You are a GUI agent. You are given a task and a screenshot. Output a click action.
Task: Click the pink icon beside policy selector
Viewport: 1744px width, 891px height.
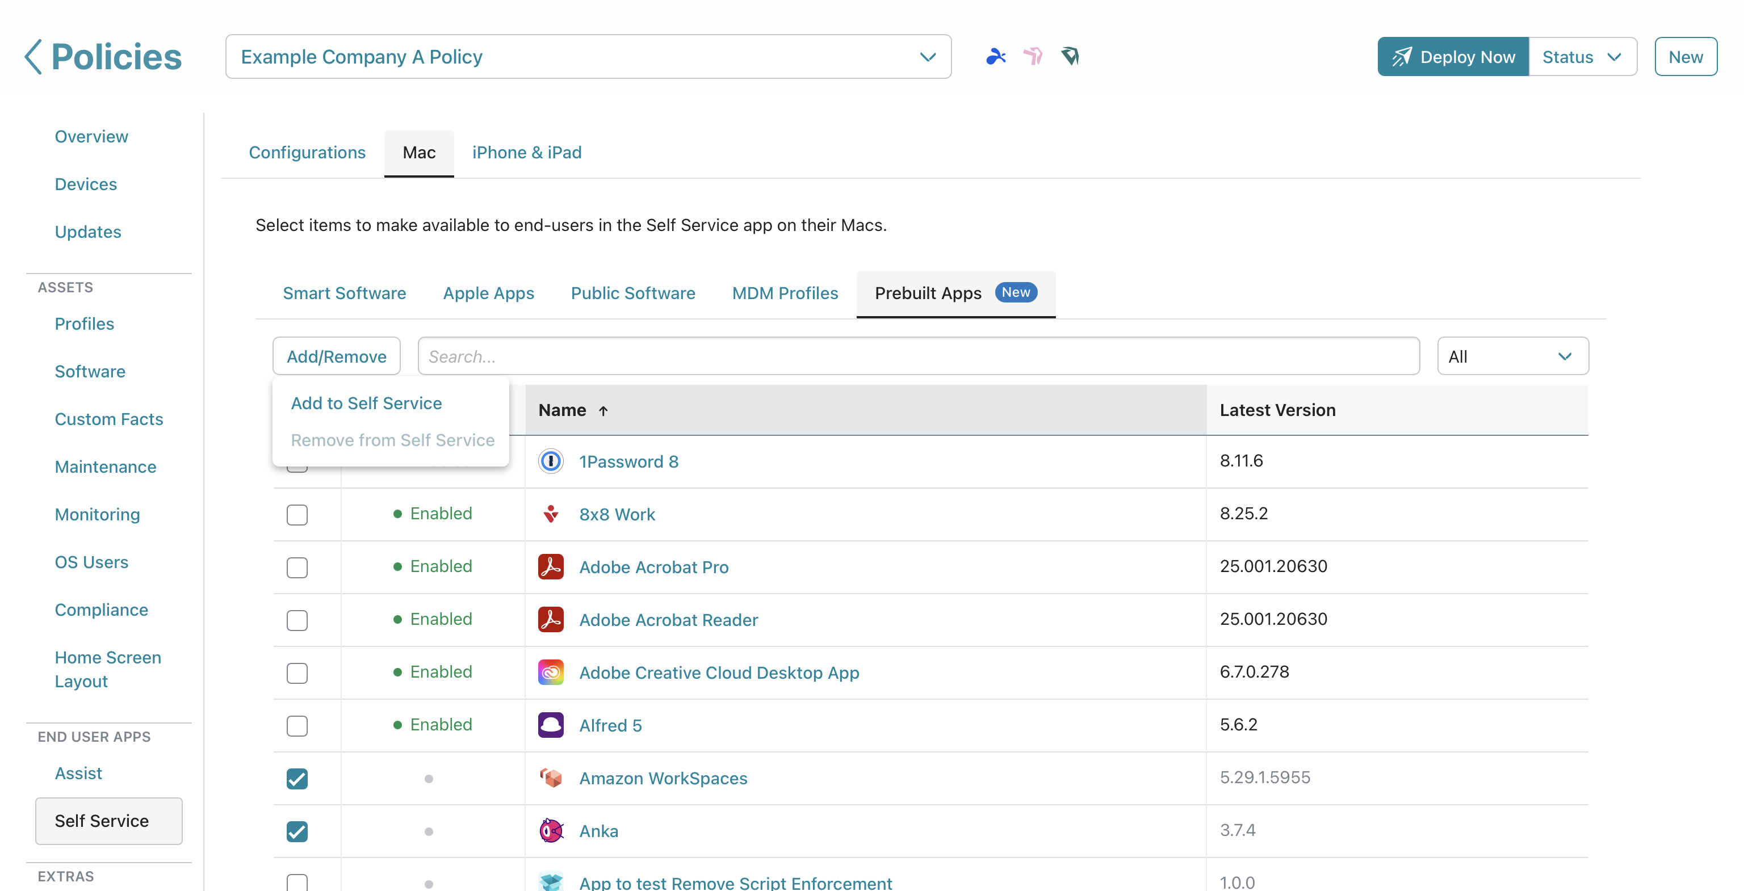tap(1033, 56)
